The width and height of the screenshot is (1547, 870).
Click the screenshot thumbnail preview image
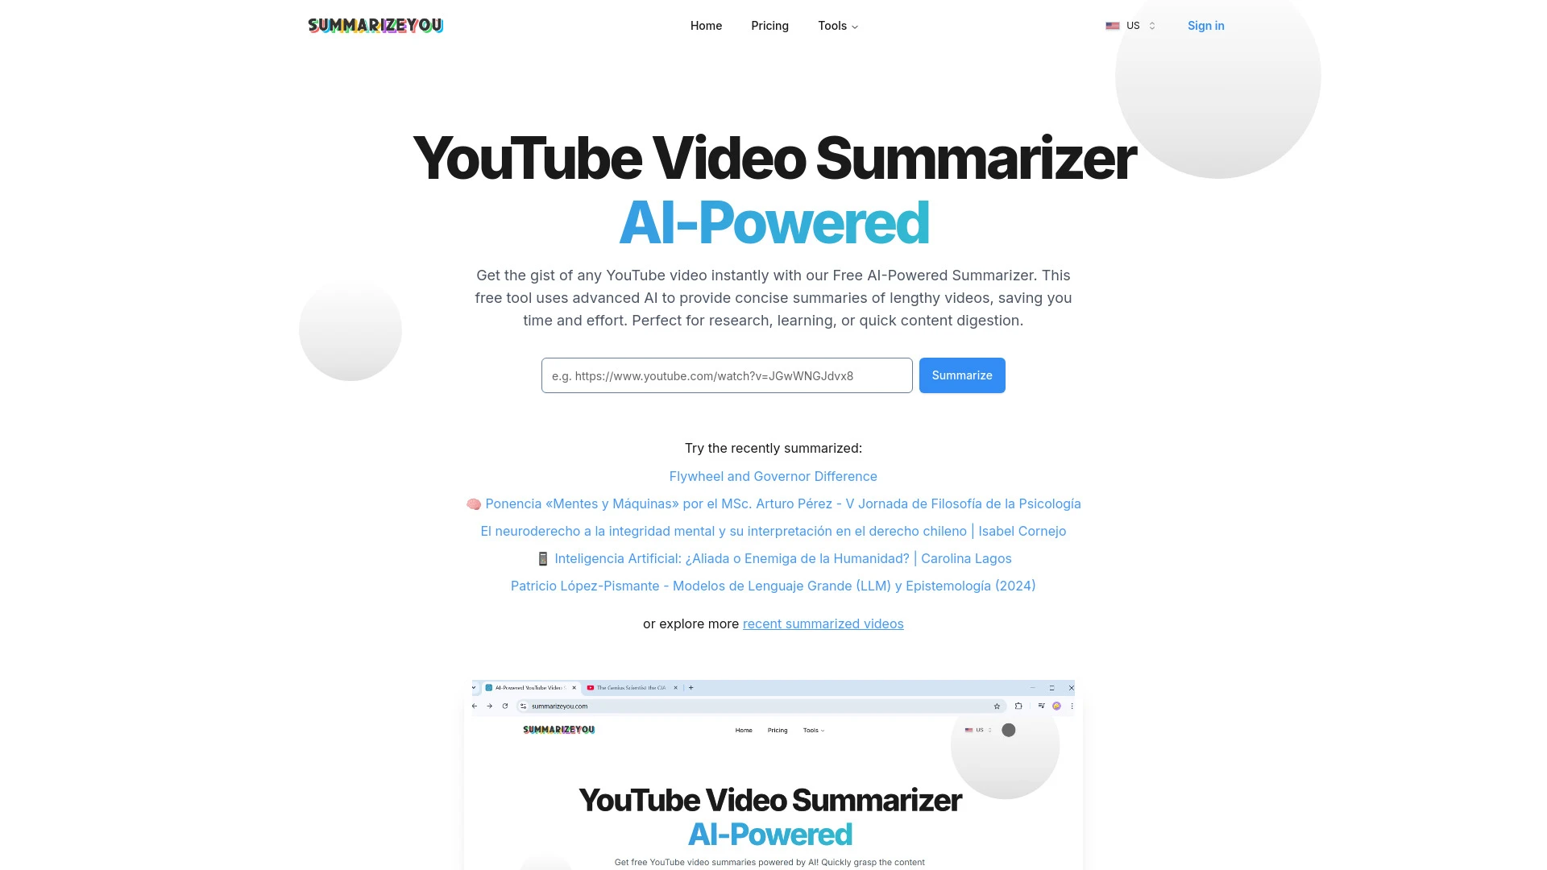coord(773,773)
